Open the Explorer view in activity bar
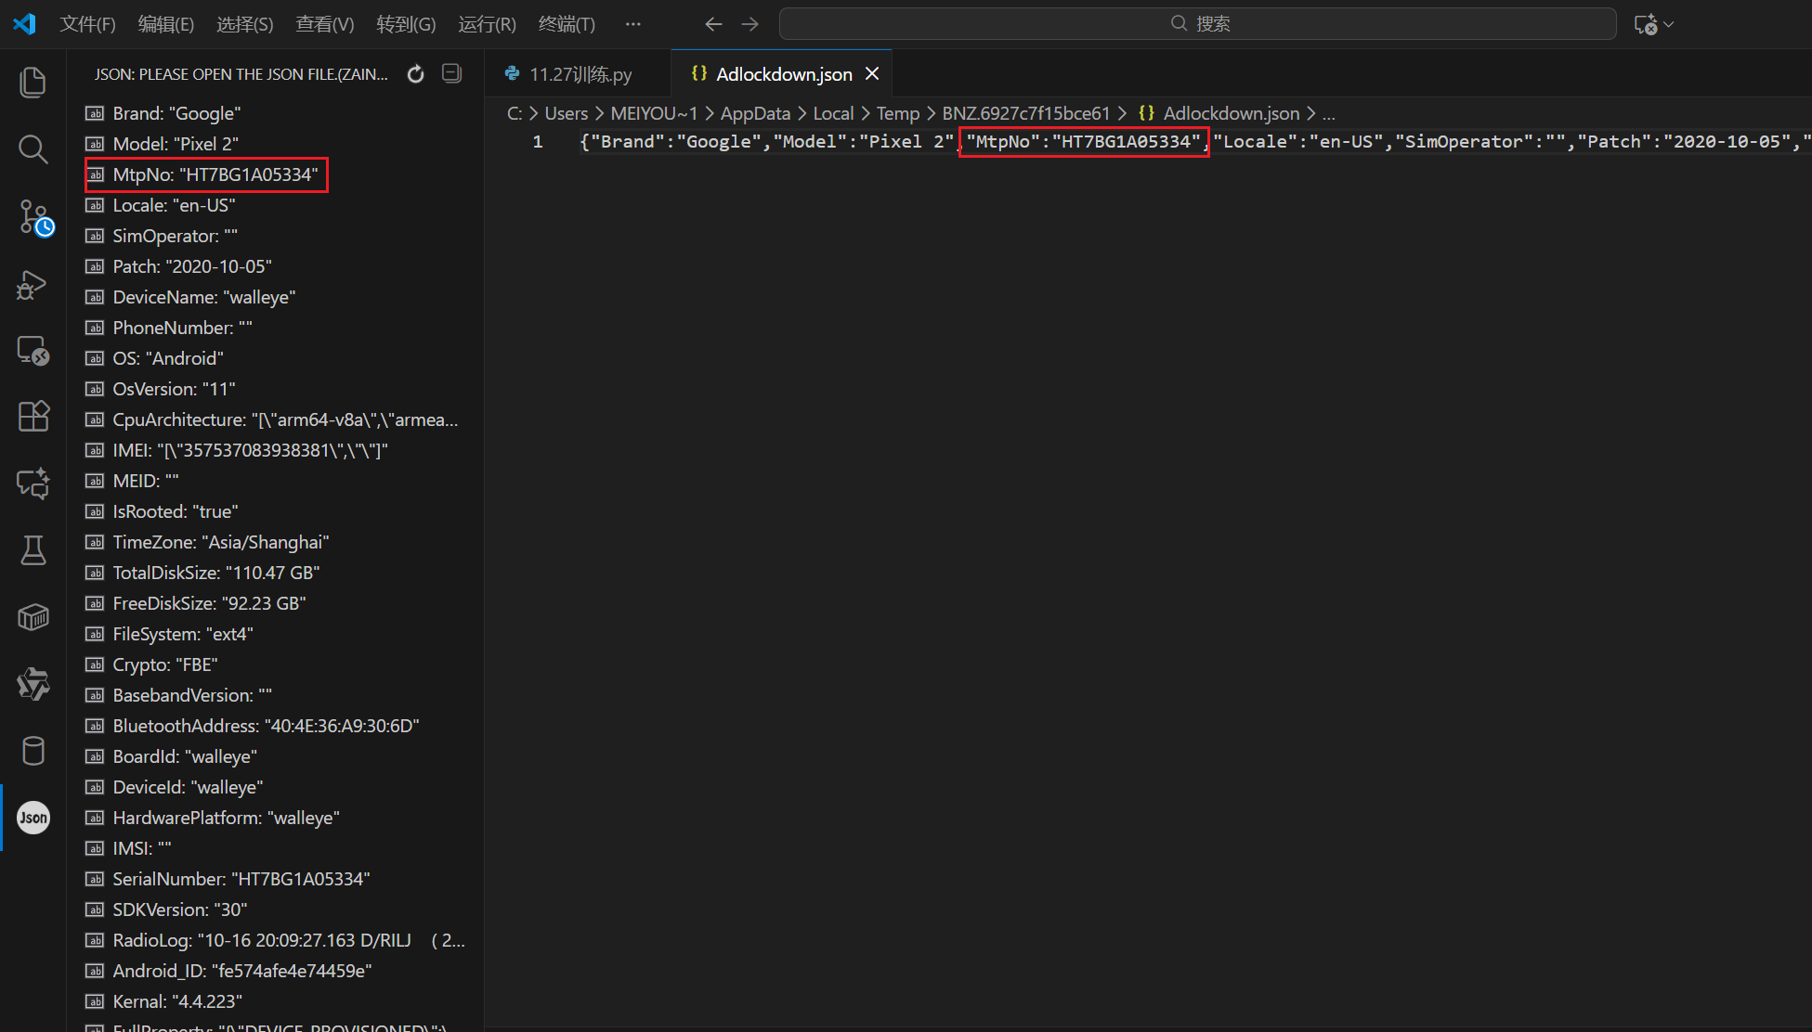This screenshot has height=1032, width=1812. 33,83
